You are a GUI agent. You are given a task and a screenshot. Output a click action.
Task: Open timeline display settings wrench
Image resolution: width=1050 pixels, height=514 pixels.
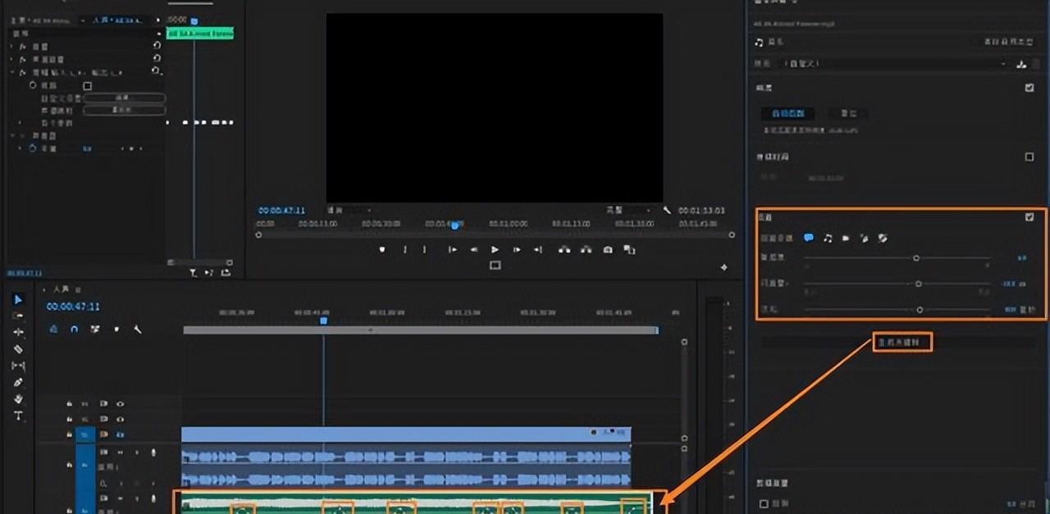coord(138,329)
